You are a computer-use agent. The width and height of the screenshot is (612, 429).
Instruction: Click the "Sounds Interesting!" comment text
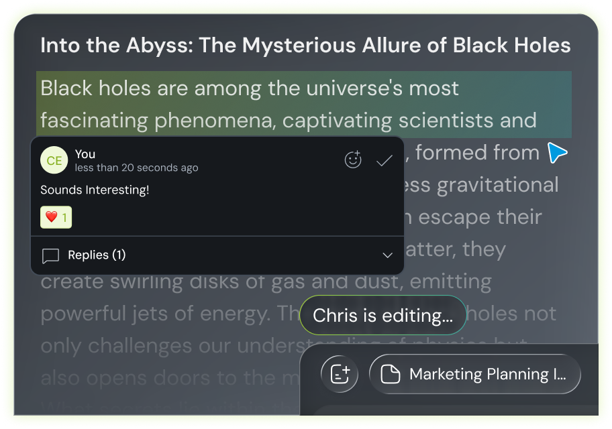coord(95,190)
